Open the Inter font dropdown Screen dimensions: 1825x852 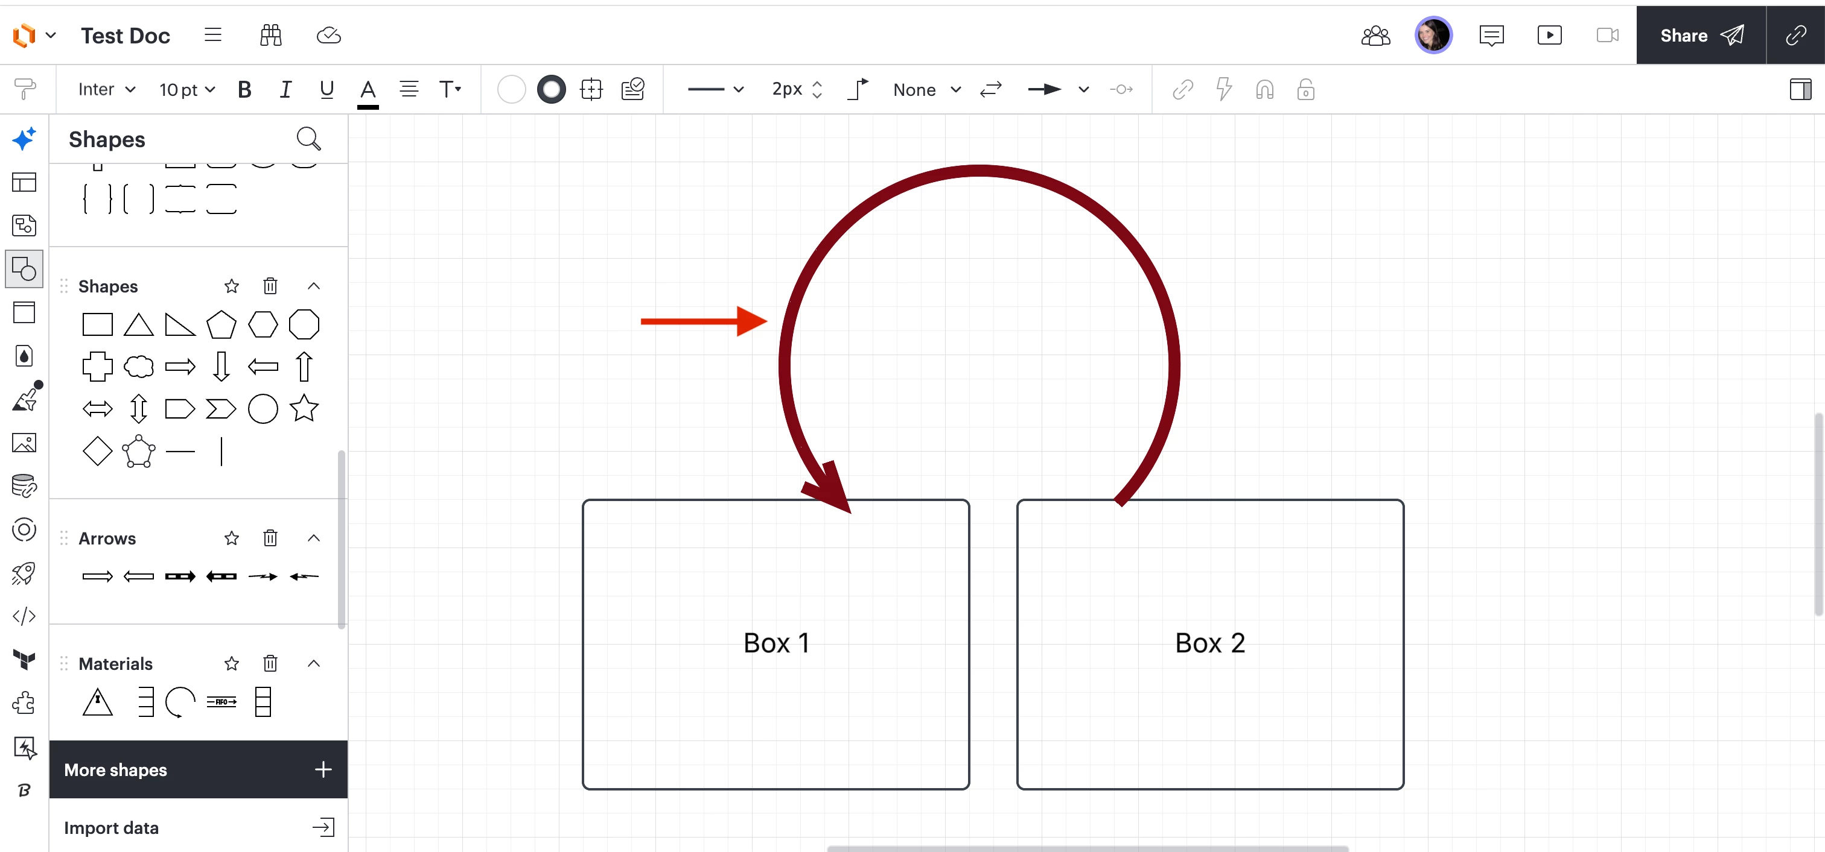click(x=106, y=90)
